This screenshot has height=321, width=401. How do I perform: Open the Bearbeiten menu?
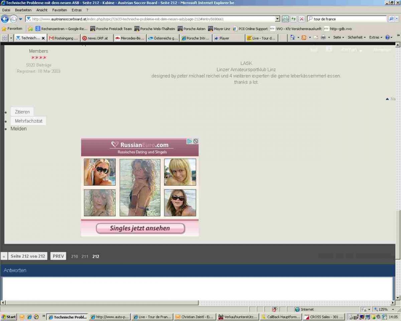click(23, 10)
